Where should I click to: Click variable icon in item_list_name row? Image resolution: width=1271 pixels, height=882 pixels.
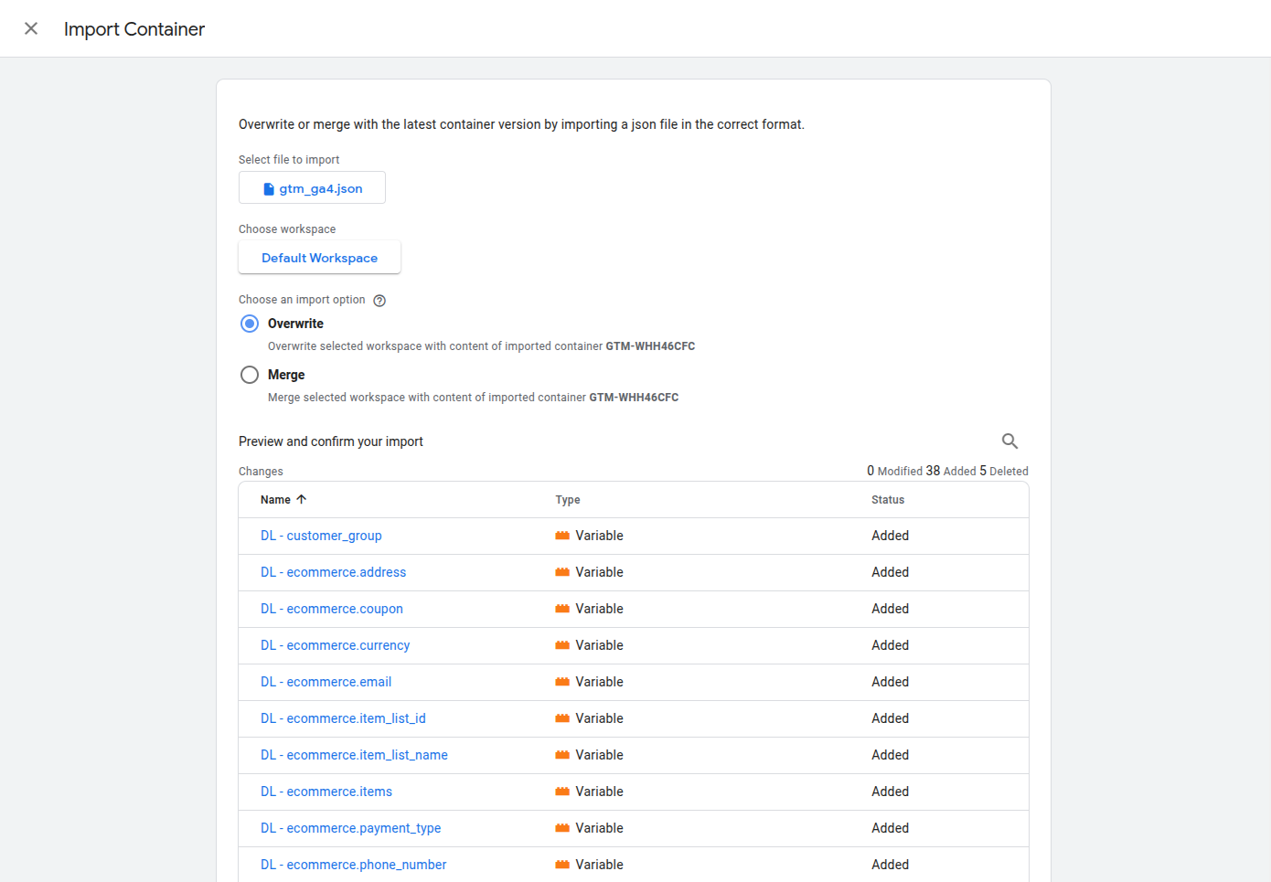point(562,755)
